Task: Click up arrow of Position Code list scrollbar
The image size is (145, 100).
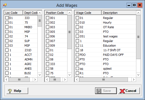Action: pyautogui.click(x=69, y=13)
